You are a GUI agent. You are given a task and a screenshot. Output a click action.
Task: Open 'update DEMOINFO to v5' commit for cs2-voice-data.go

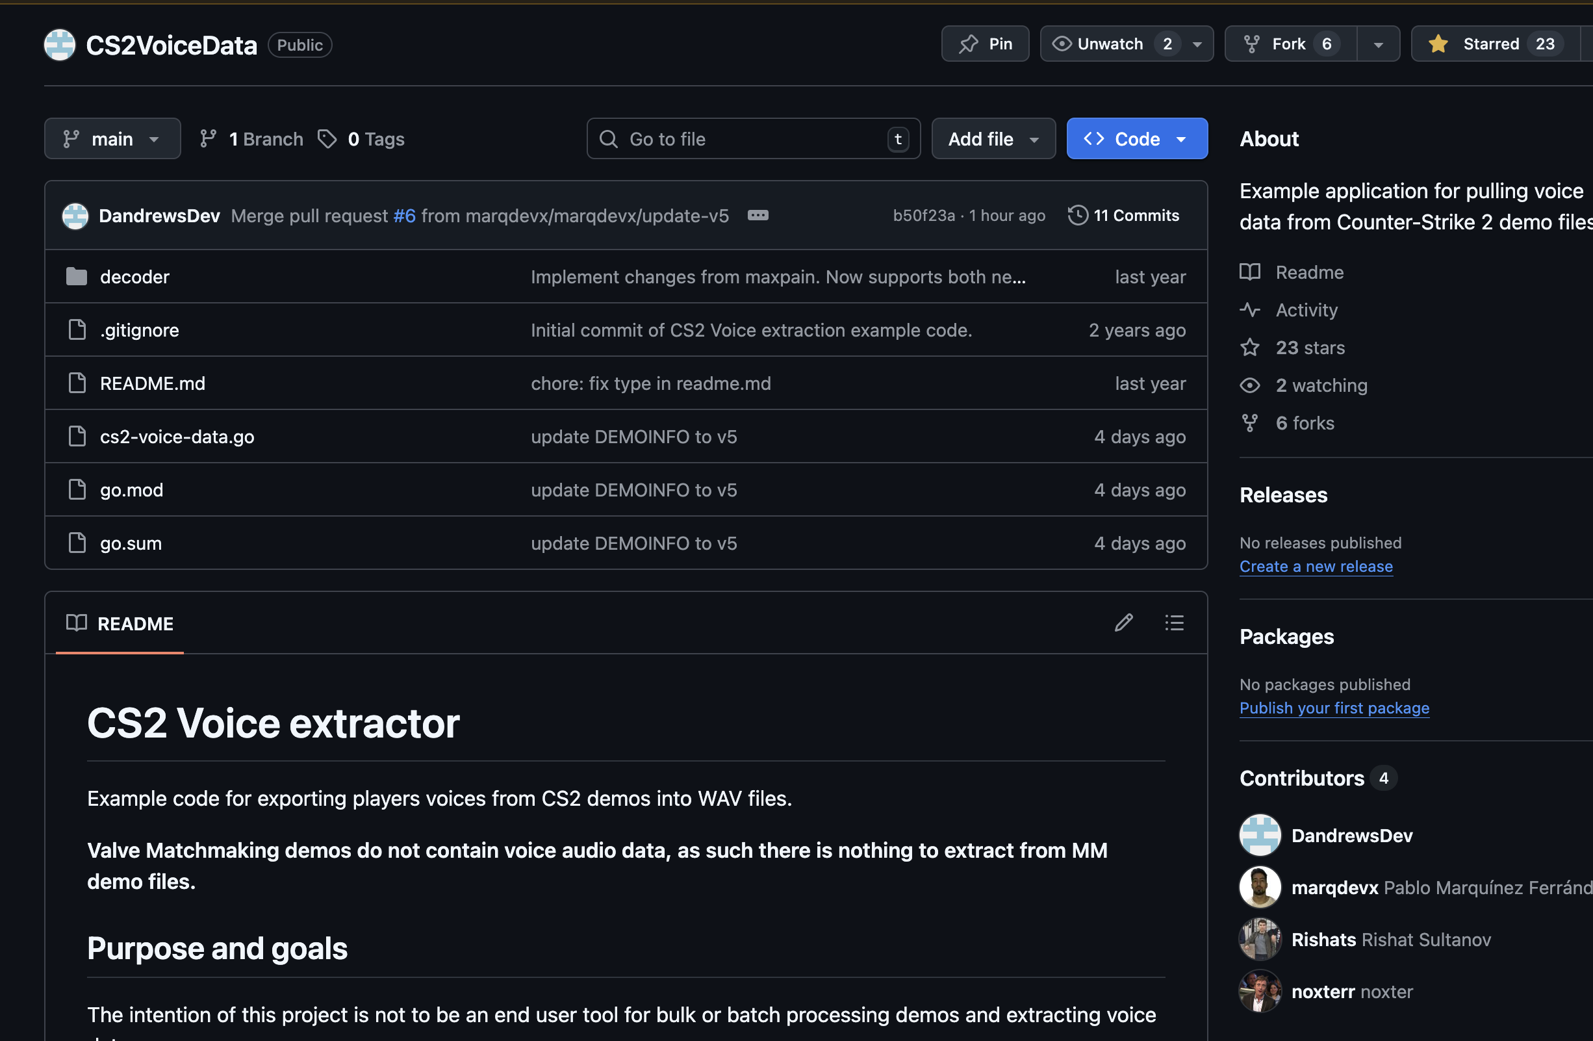[634, 437]
